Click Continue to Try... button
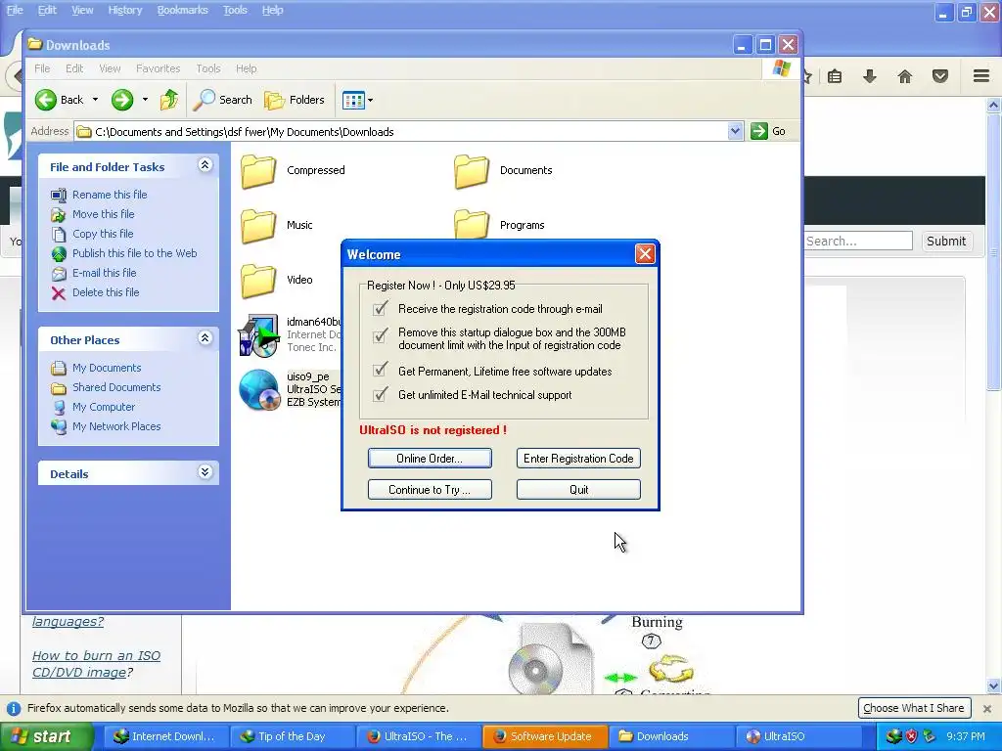This screenshot has height=751, width=1002. point(430,490)
